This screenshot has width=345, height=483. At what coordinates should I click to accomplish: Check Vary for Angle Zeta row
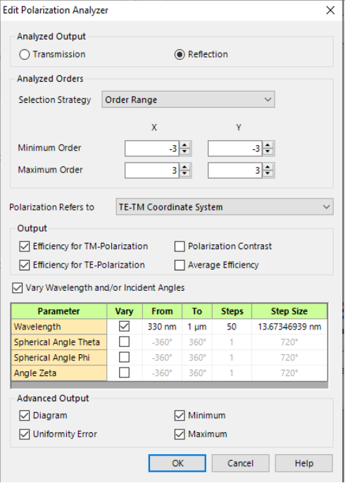(x=125, y=372)
